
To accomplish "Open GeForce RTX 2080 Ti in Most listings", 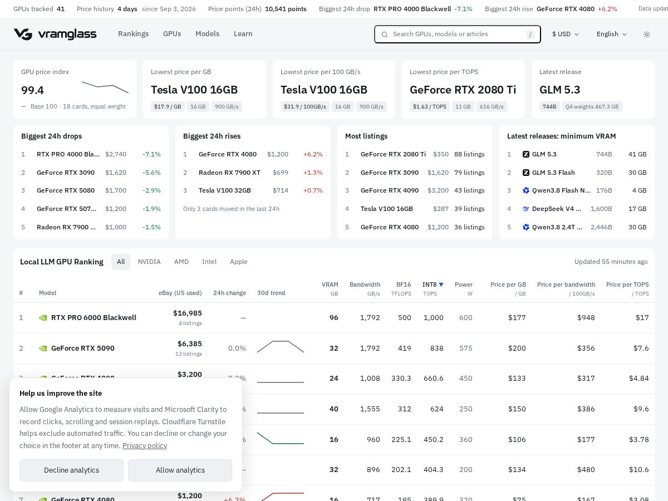I will [x=393, y=154].
